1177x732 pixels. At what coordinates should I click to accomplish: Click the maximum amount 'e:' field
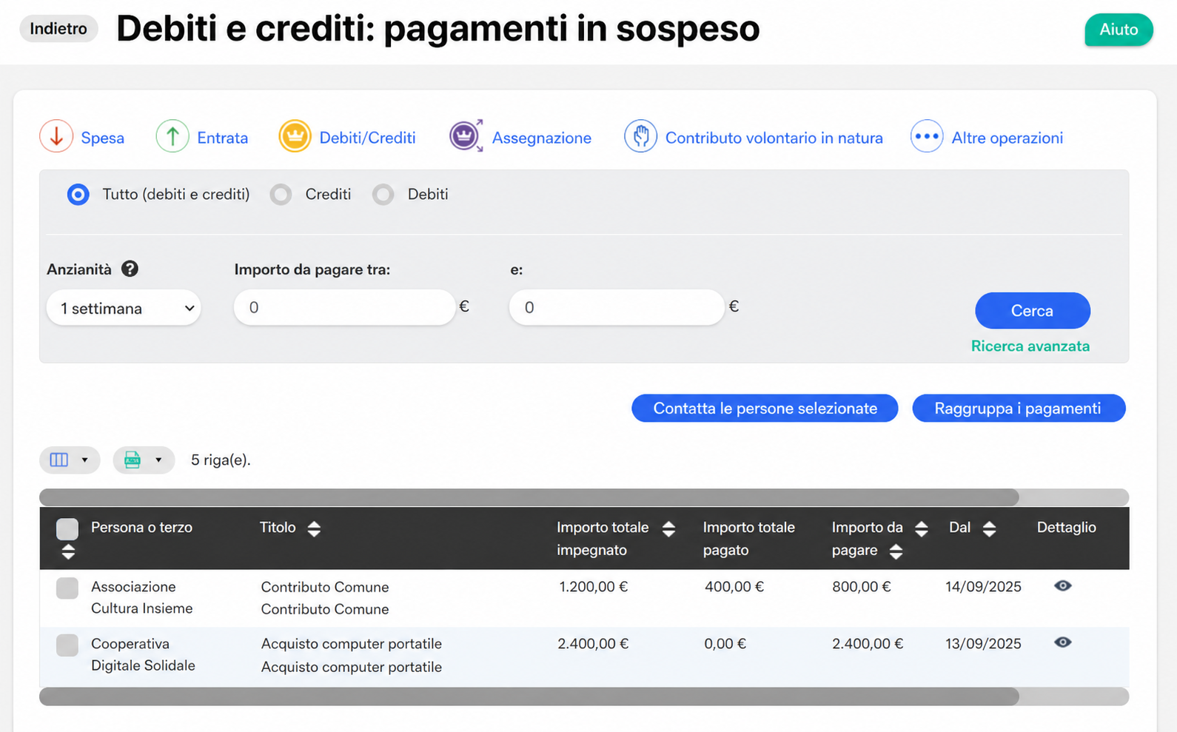(616, 307)
